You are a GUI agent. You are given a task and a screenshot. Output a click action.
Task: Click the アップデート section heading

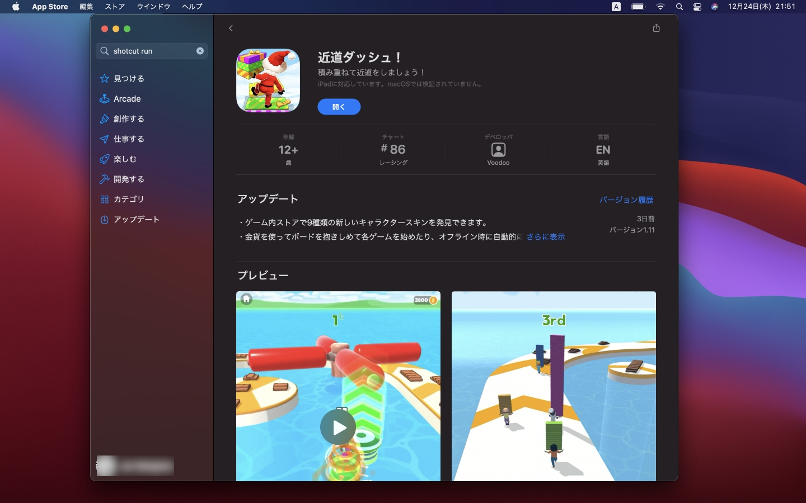268,199
